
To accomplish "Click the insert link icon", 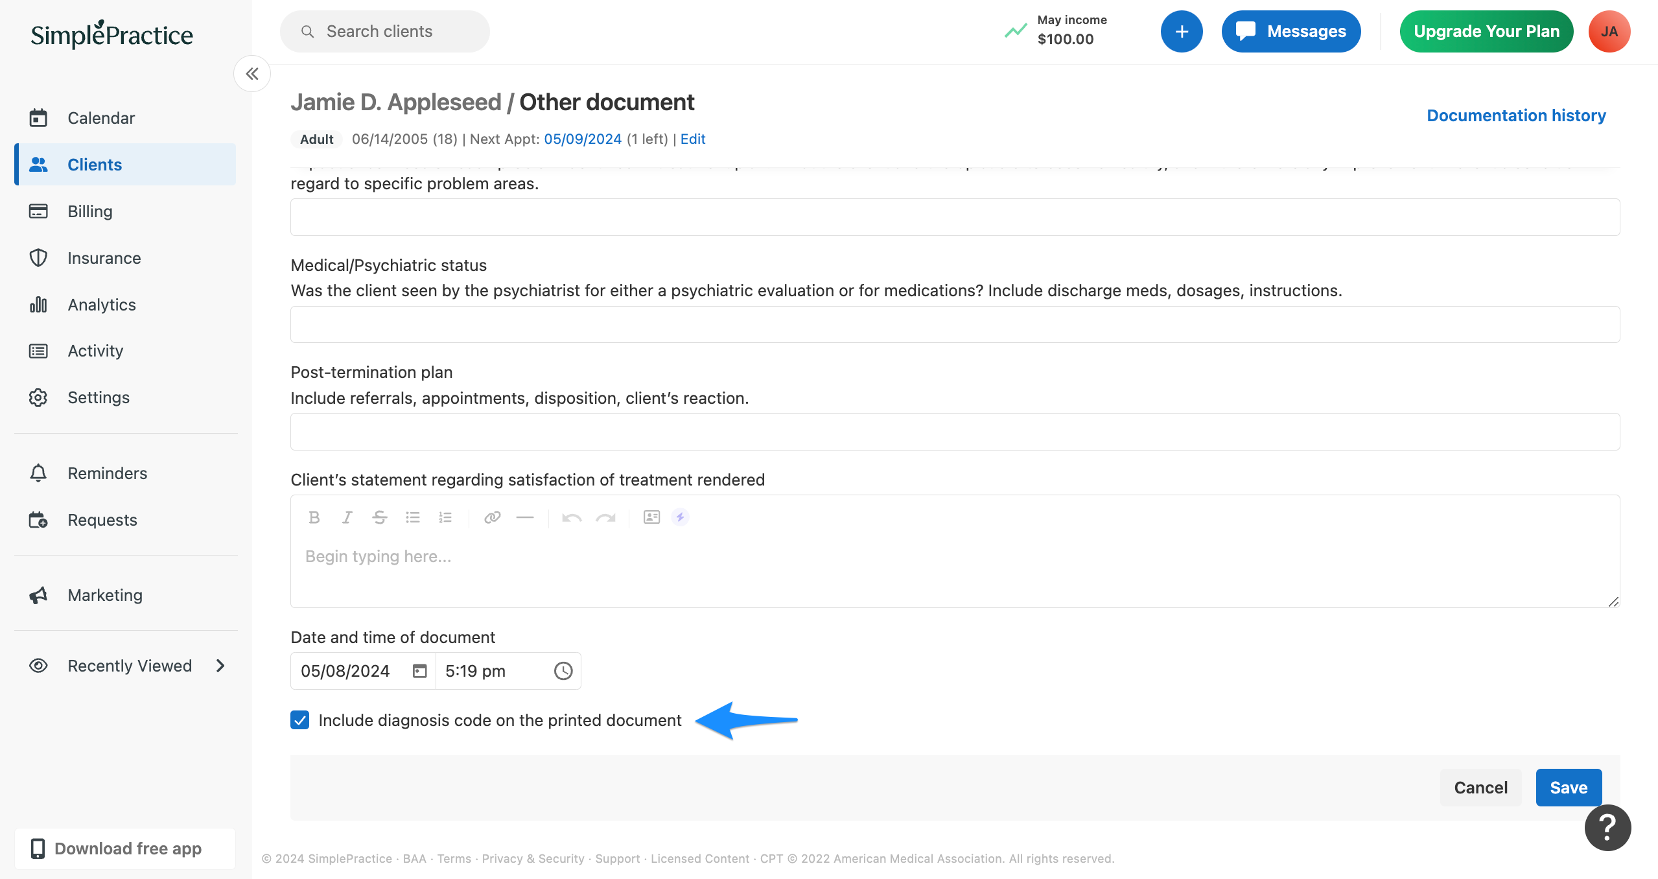I will tap(493, 517).
